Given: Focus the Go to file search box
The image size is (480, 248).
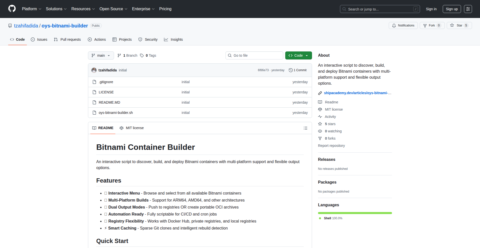Looking at the screenshot, I should coord(254,55).
